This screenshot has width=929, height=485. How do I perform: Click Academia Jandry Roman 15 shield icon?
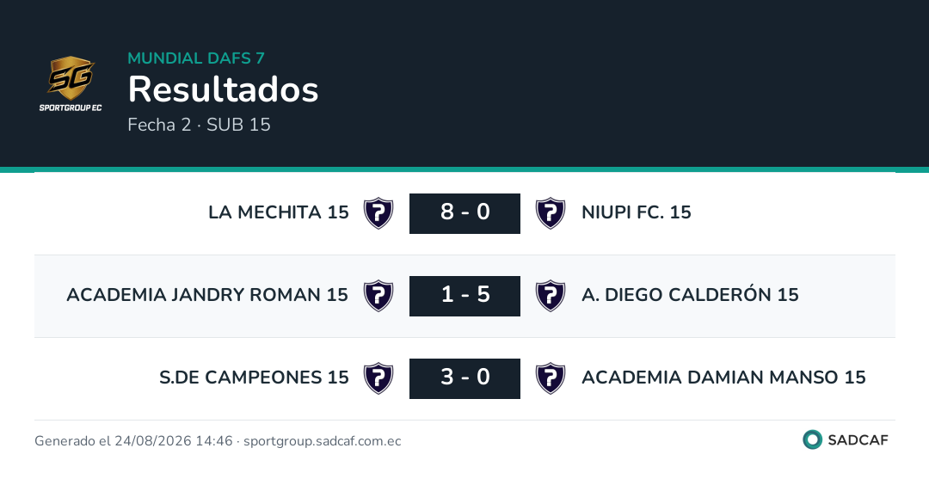(378, 296)
